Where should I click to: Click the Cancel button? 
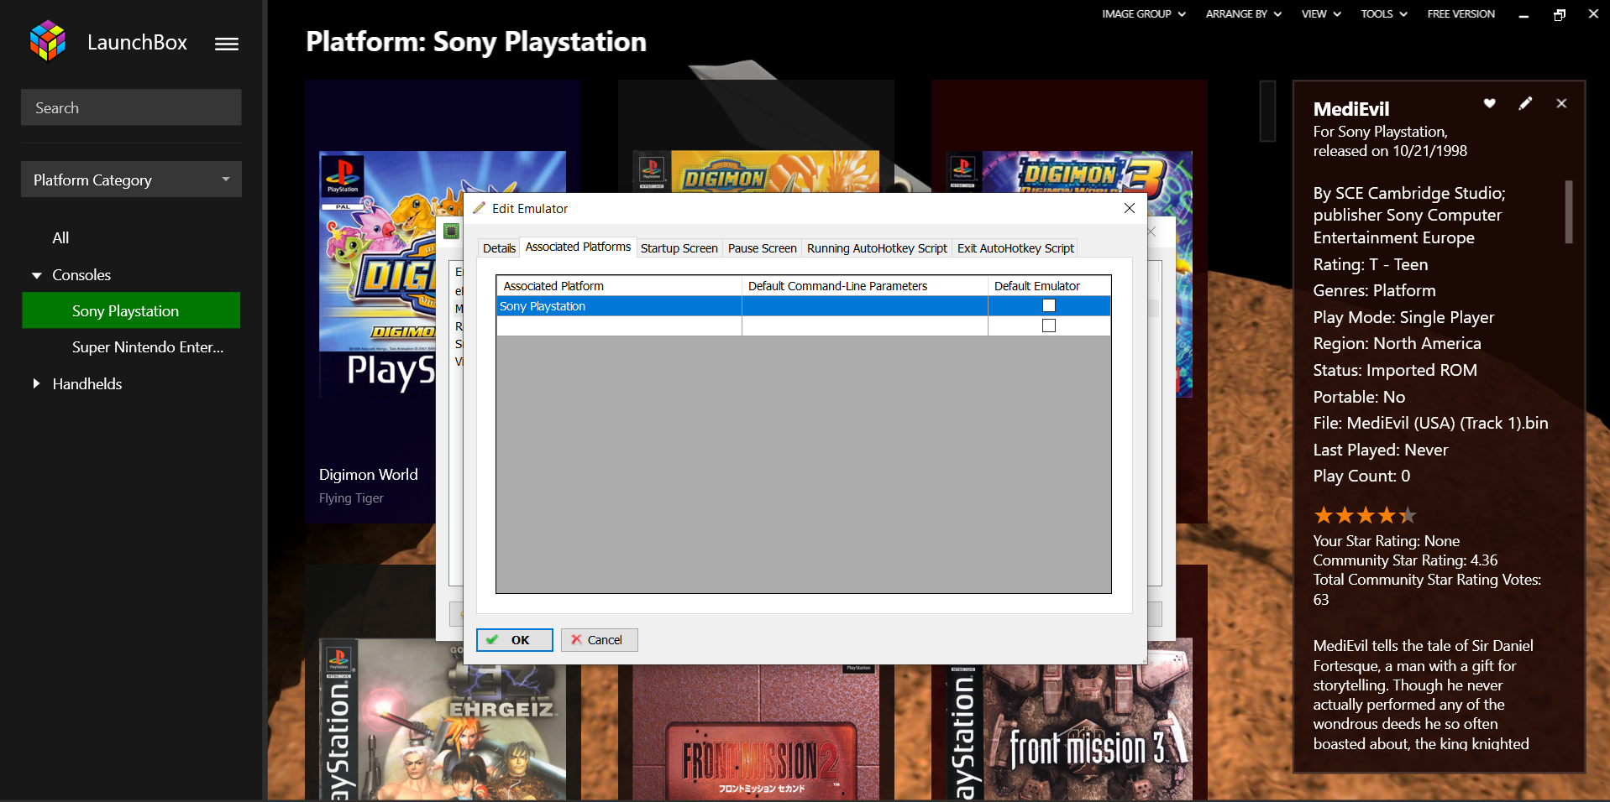(x=600, y=640)
